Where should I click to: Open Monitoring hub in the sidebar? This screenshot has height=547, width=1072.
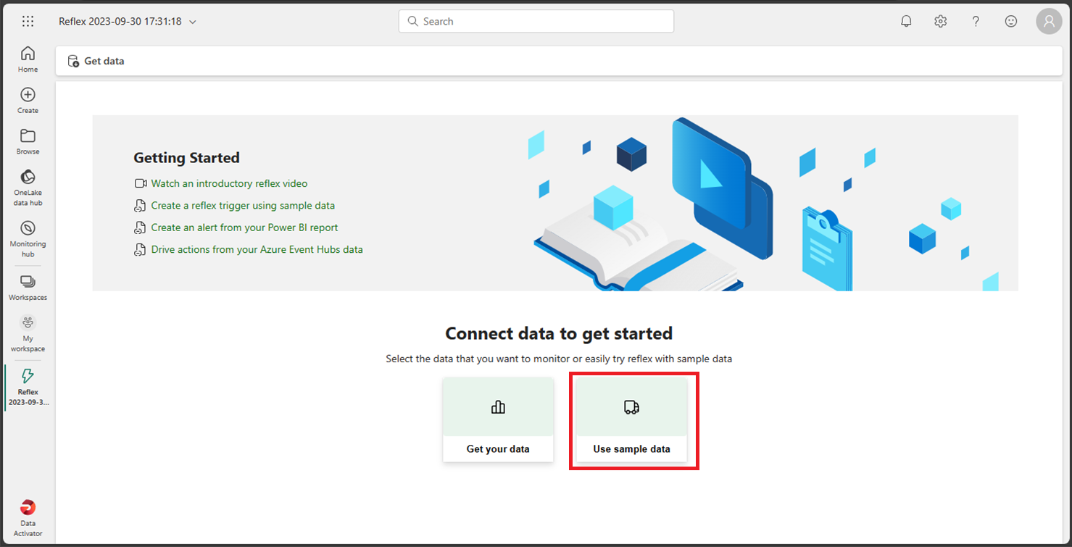(28, 239)
